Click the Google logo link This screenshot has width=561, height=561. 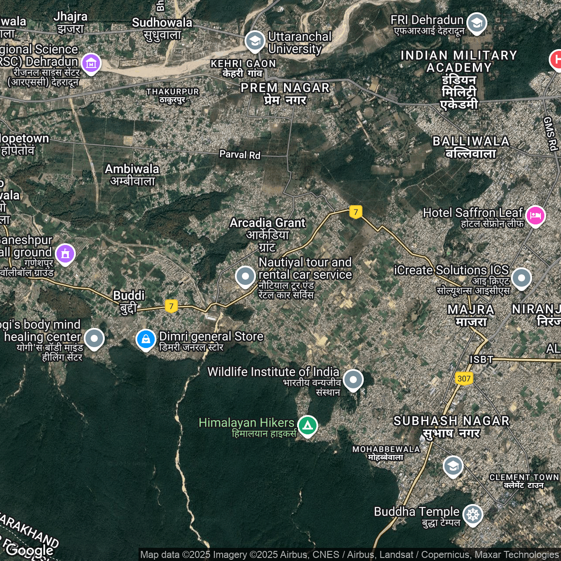[29, 550]
